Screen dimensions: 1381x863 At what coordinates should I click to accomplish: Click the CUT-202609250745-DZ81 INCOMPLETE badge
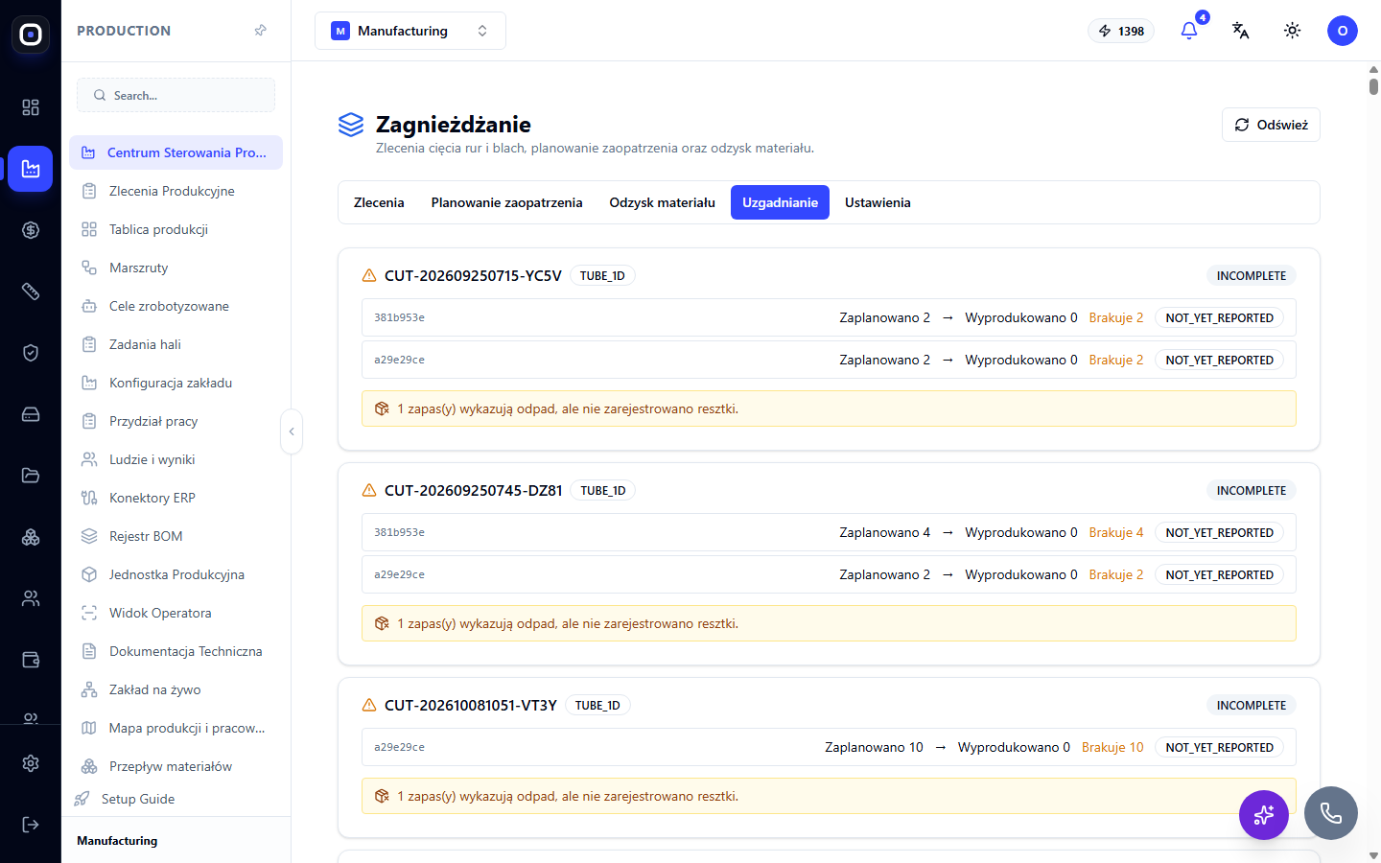(x=1251, y=490)
